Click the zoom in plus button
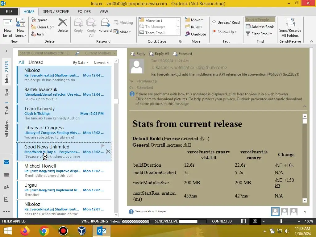Viewport: 316px width, 237px height. pyautogui.click(x=299, y=221)
